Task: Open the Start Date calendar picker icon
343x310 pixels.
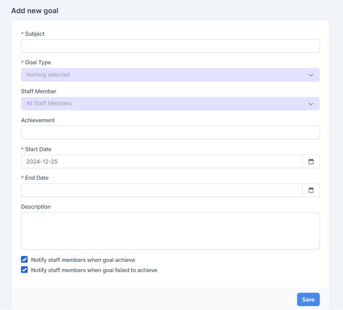Action: click(x=311, y=161)
